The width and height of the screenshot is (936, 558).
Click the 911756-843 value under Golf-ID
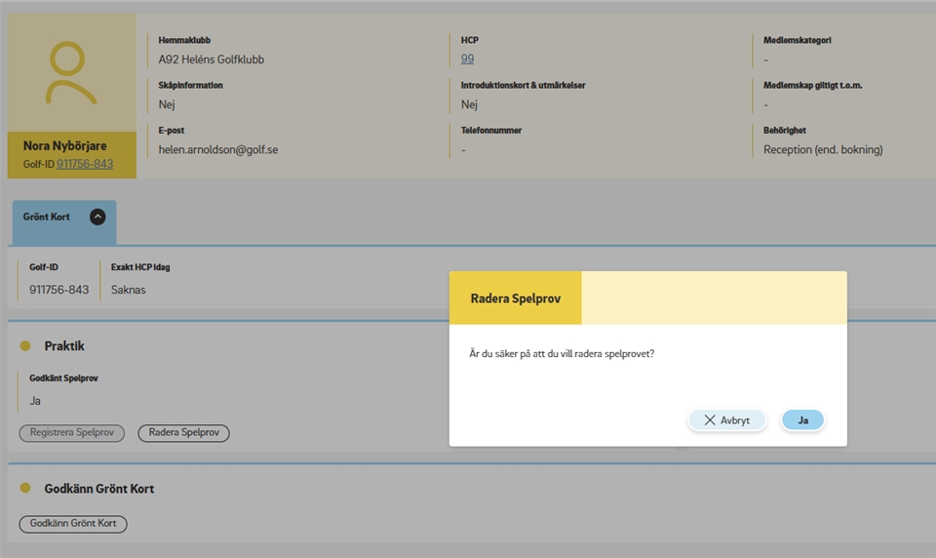pyautogui.click(x=59, y=290)
